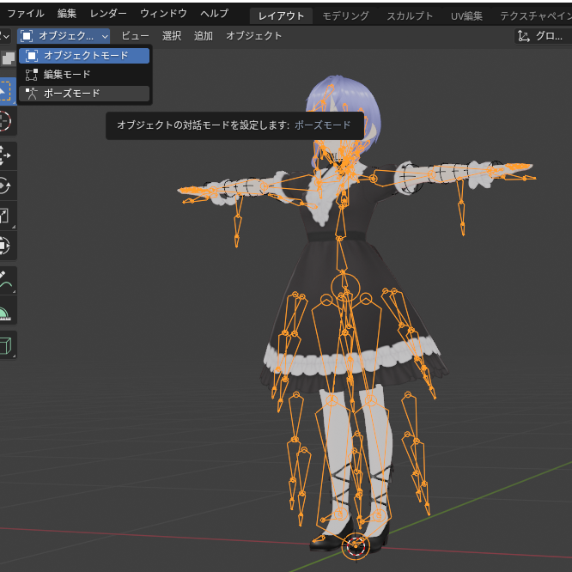Select the Annotate tool

[6, 280]
